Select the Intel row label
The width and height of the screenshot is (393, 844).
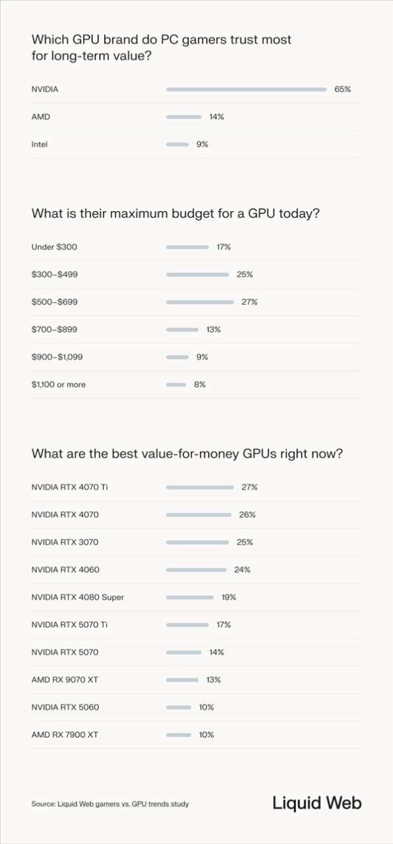pyautogui.click(x=40, y=144)
